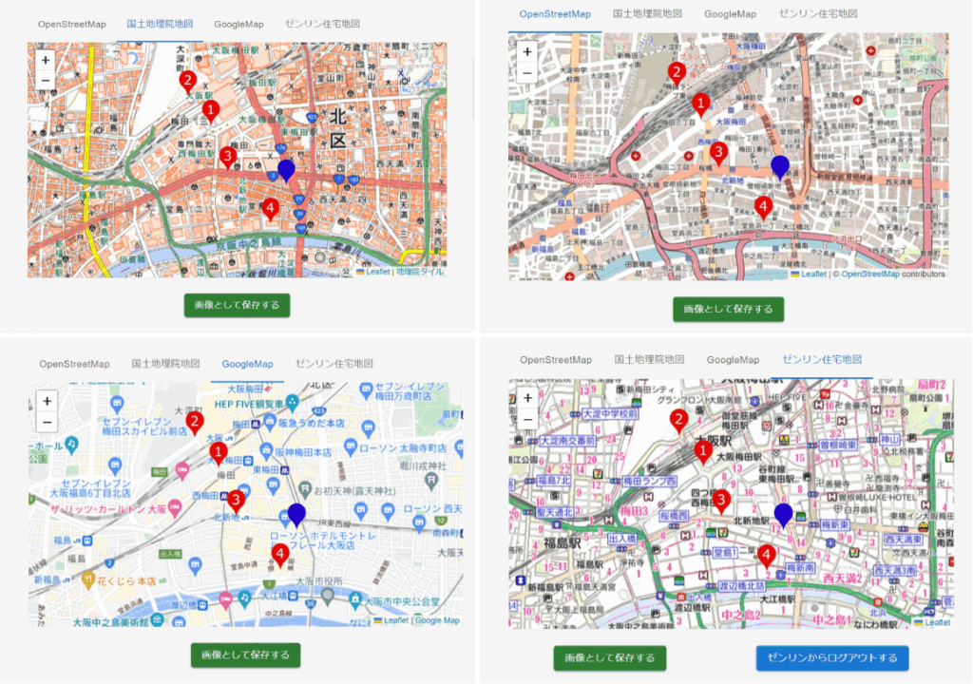973x684 pixels.
Task: Zoom in on the 国土地理院 map
Action: 46,60
